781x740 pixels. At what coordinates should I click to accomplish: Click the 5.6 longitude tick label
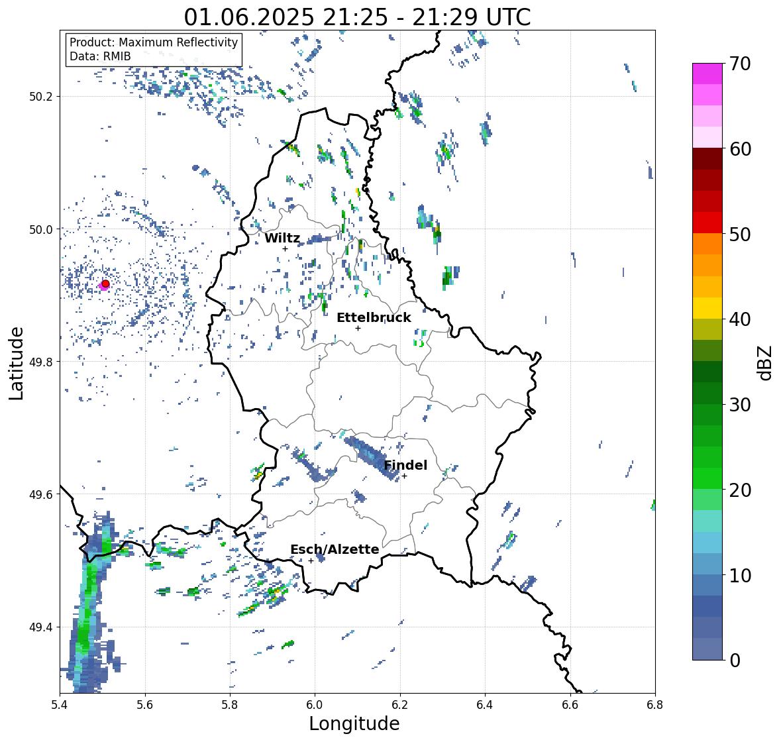[x=145, y=705]
